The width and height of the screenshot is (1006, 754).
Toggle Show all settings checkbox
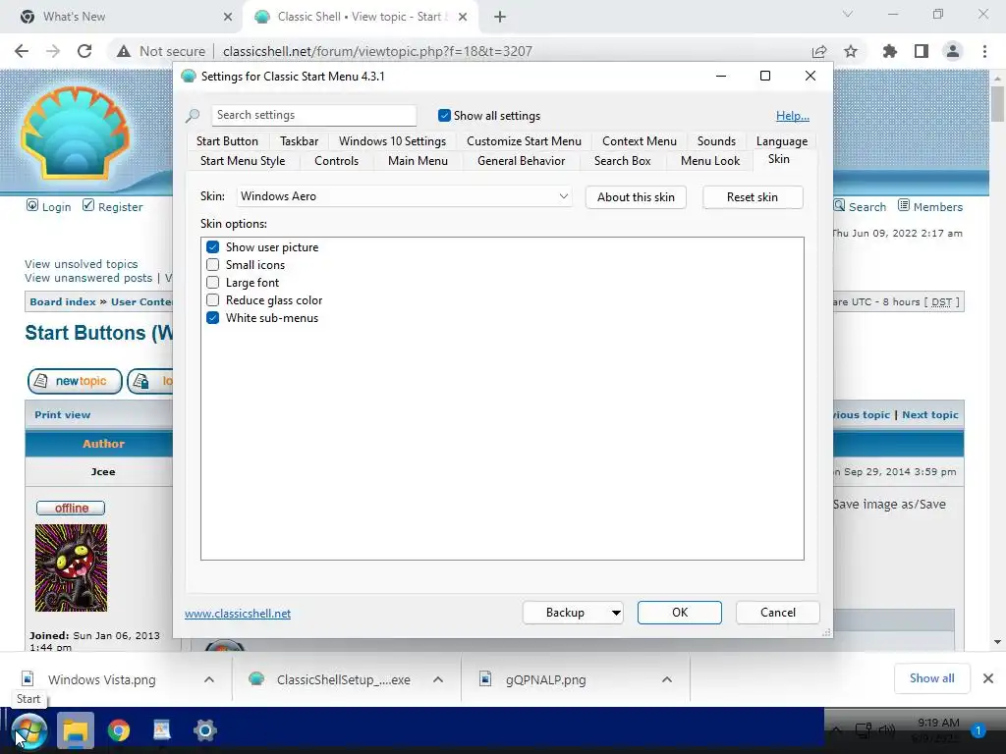click(x=444, y=116)
